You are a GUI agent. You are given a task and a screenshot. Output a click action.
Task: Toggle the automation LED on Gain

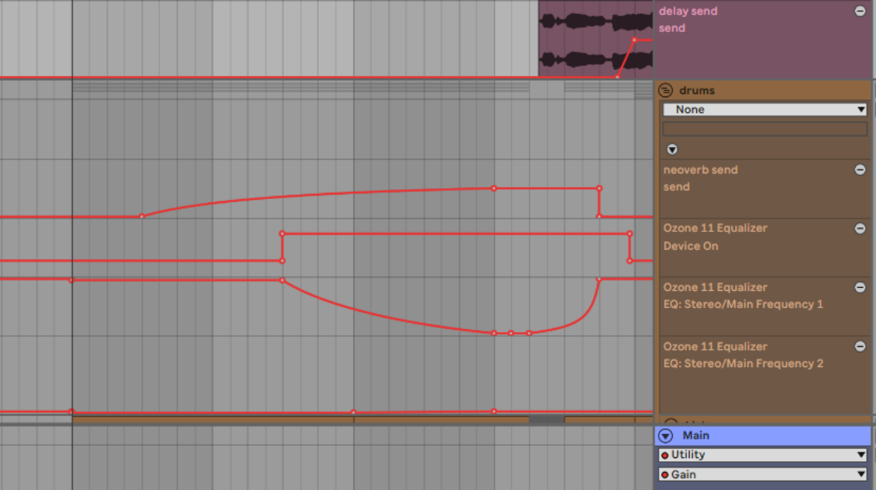click(x=666, y=474)
